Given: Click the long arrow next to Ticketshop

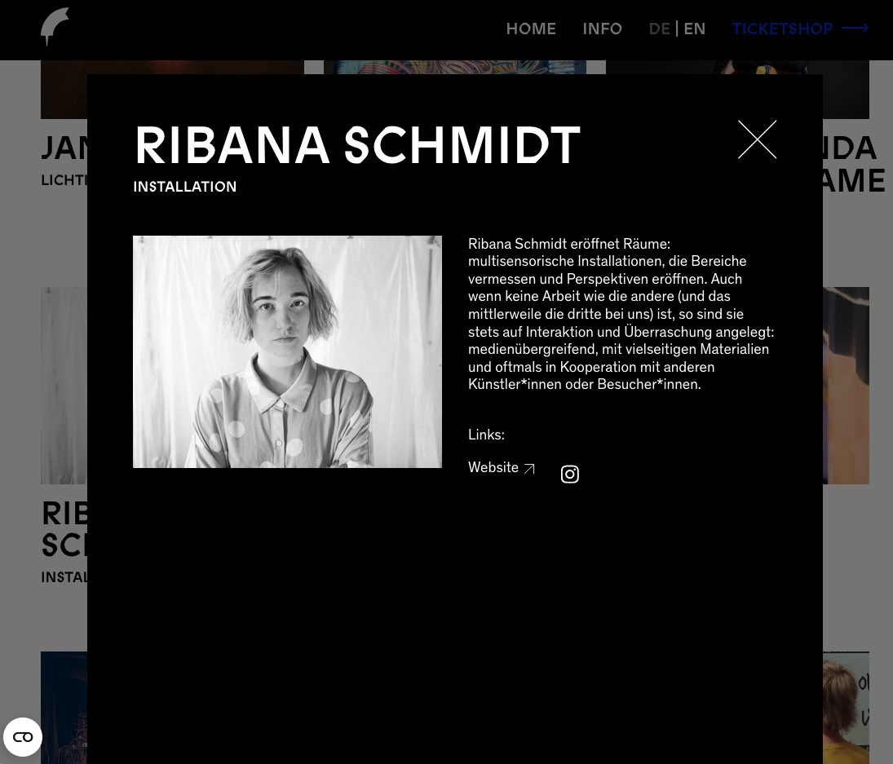Looking at the screenshot, I should pyautogui.click(x=855, y=29).
